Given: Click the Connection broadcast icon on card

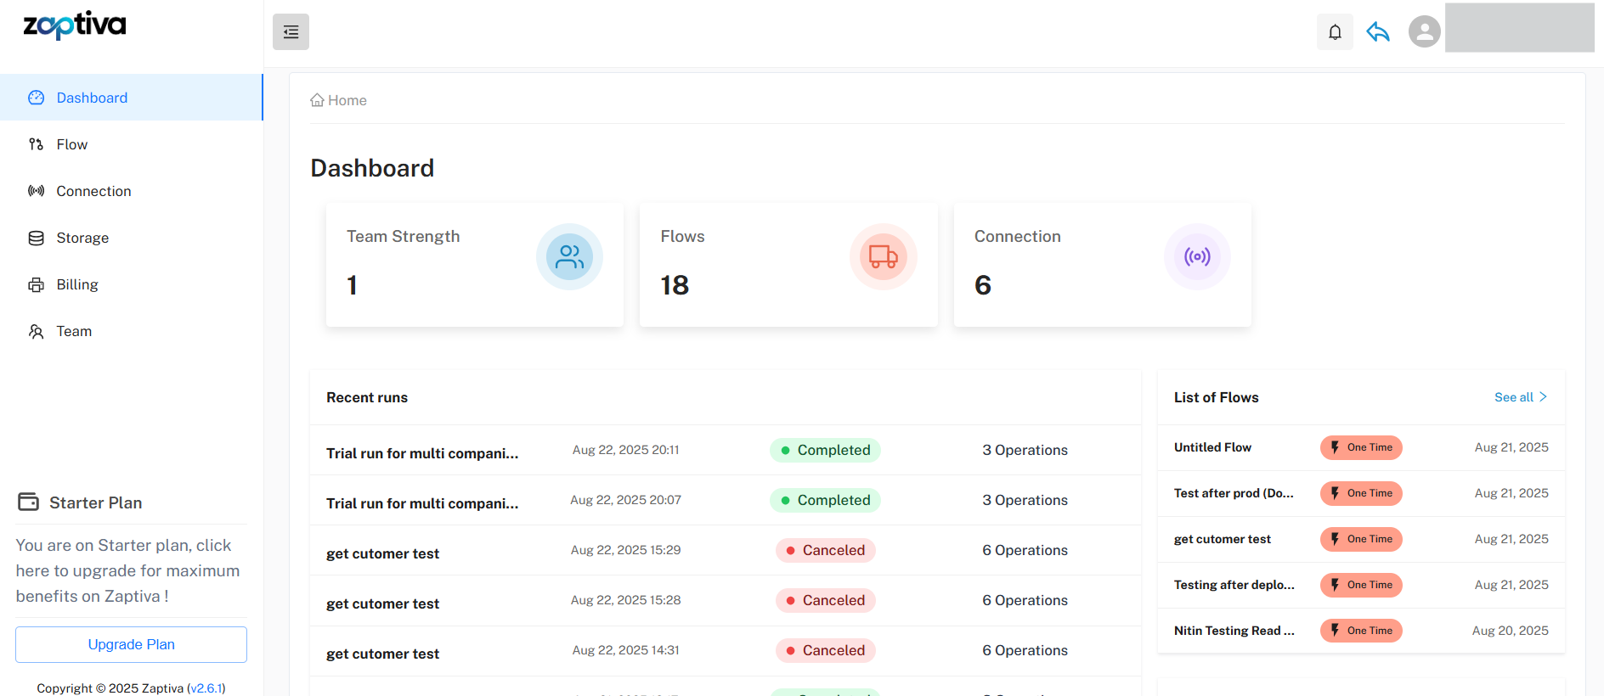Looking at the screenshot, I should click(x=1196, y=256).
